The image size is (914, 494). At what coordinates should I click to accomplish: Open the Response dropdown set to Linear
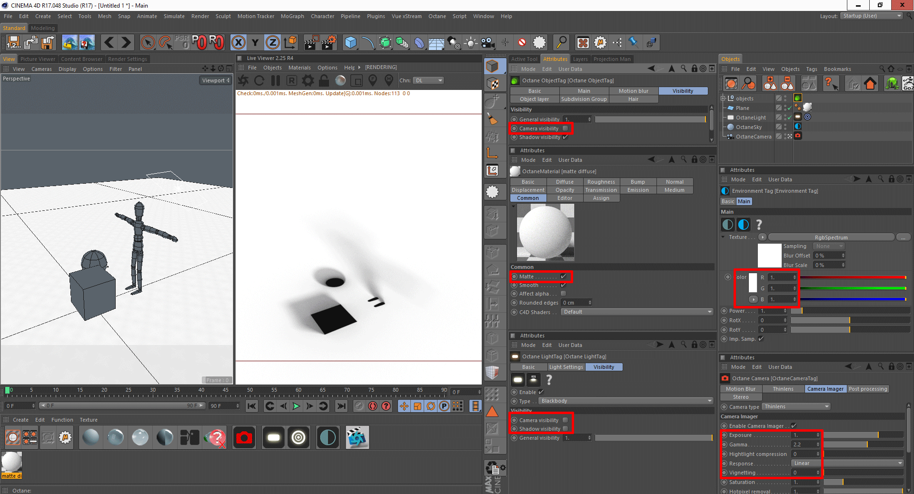point(847,463)
